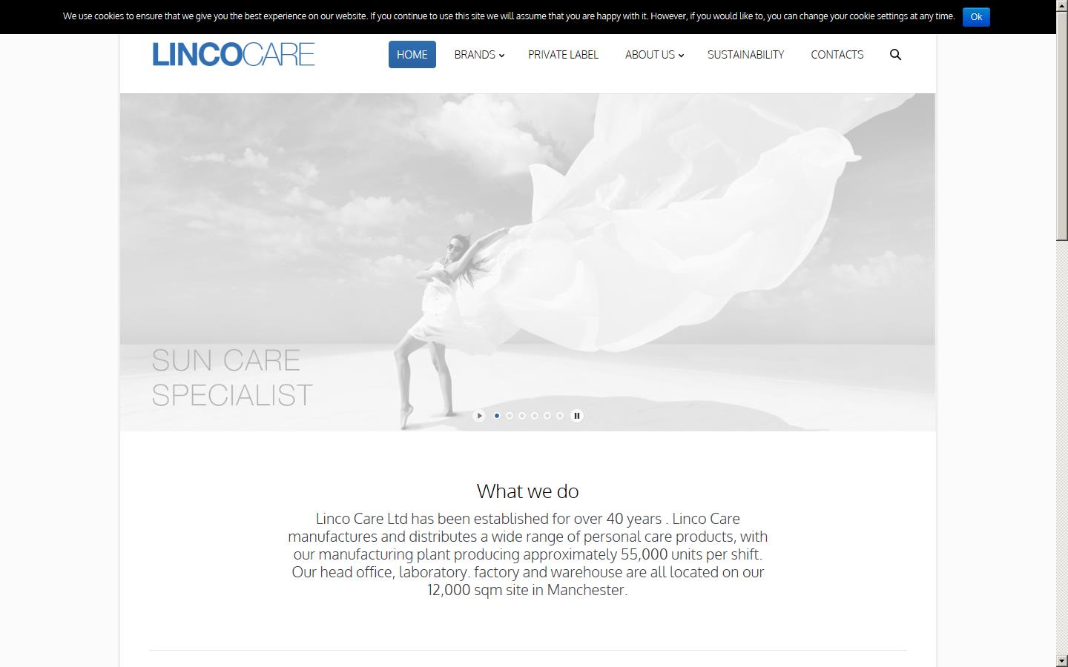The image size is (1068, 667).
Task: Click the scrollbar down arrow
Action: (x=1063, y=660)
